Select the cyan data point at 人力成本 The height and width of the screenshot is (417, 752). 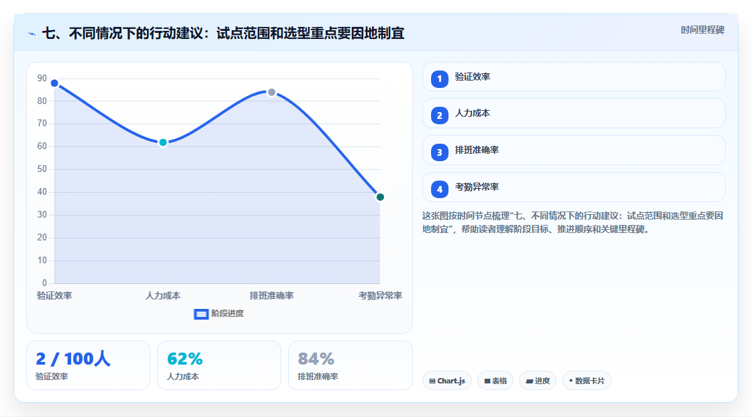[163, 142]
